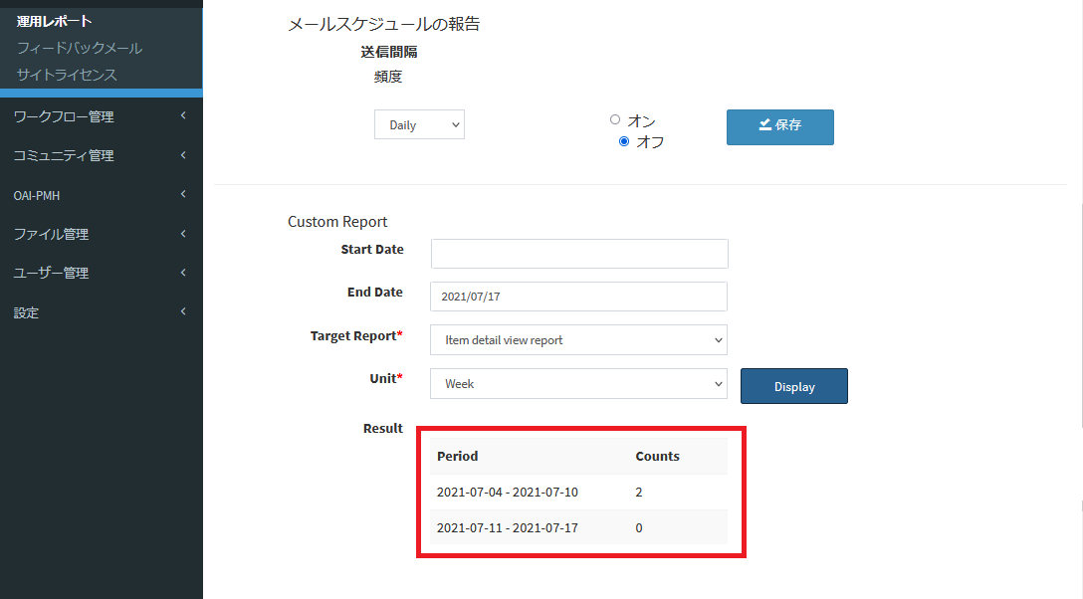Open サイトライセンス in the sidebar
Viewport: 1083px width, 599px height.
[67, 75]
